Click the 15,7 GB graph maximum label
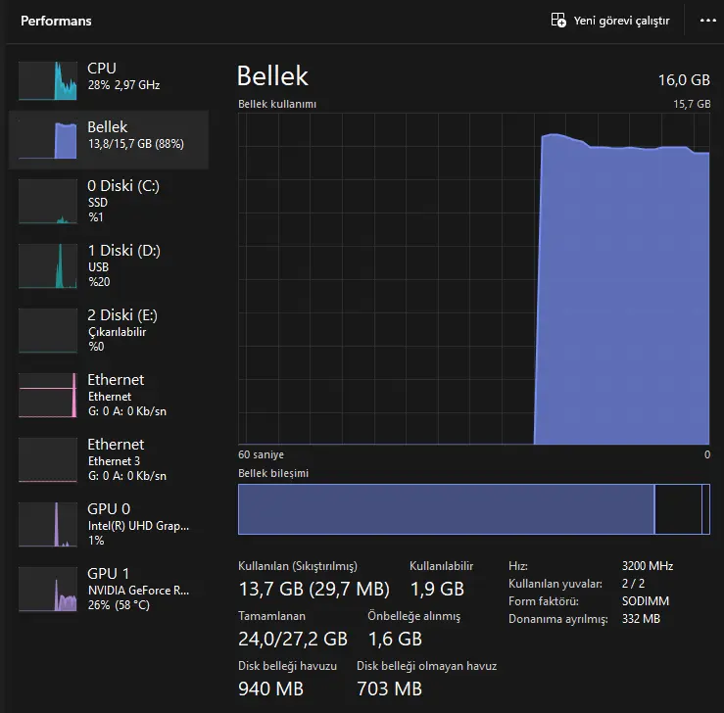724x713 pixels. (x=692, y=104)
